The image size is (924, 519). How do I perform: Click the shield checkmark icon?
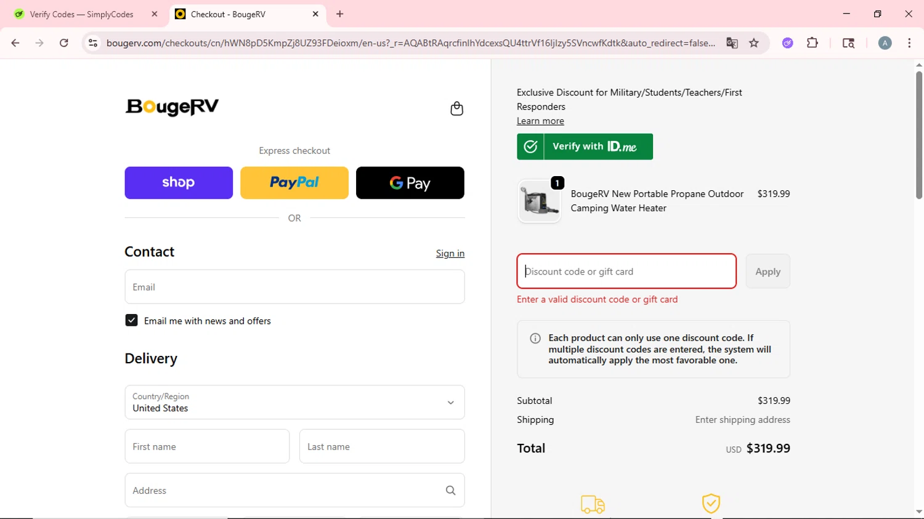[711, 503]
